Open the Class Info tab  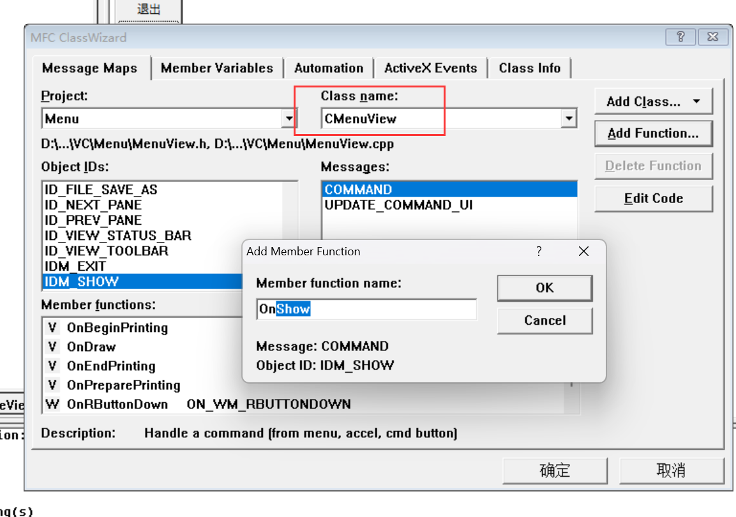click(529, 68)
